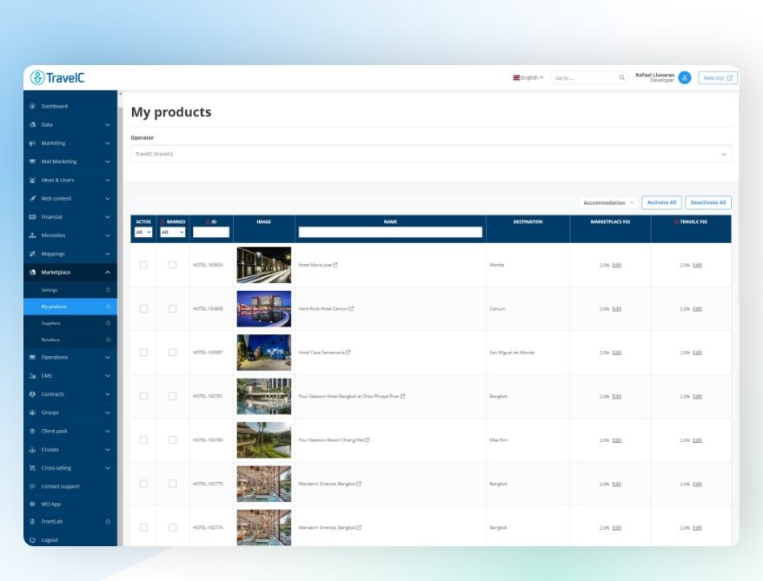Open external link icon for Hard Rock Hotel Cancun

point(351,308)
